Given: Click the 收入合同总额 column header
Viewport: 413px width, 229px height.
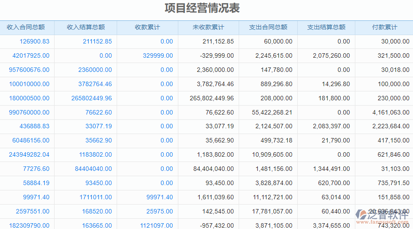Looking at the screenshot, I should pos(26,27).
